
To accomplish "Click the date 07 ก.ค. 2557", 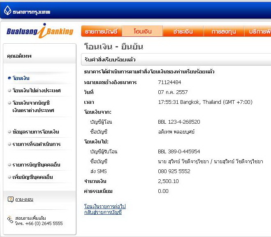I will (173, 92).
